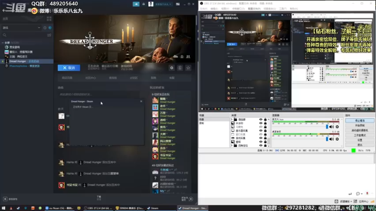Image resolution: width=376 pixels, height=211 pixels.
Task: Collapse the 全部 games group
Action: point(3,43)
